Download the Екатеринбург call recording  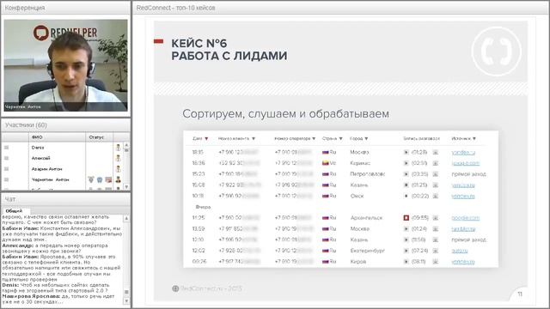[436, 251]
